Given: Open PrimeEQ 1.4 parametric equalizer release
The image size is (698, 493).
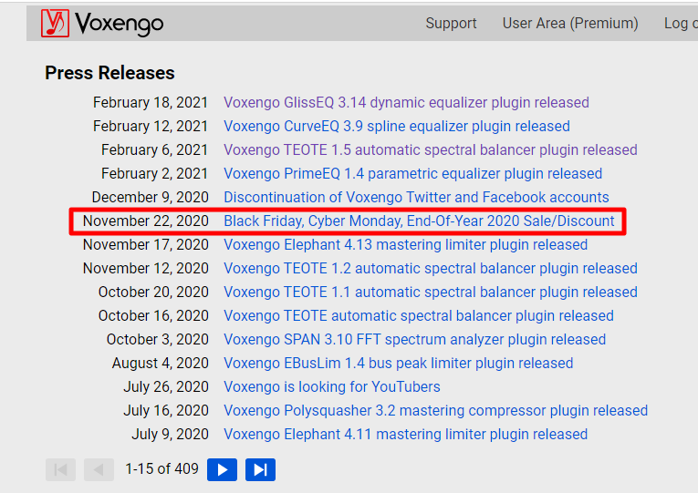Looking at the screenshot, I should point(412,174).
